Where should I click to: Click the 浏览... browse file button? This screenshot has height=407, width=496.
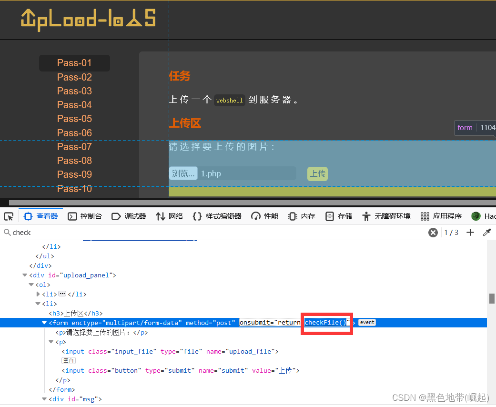tap(183, 173)
